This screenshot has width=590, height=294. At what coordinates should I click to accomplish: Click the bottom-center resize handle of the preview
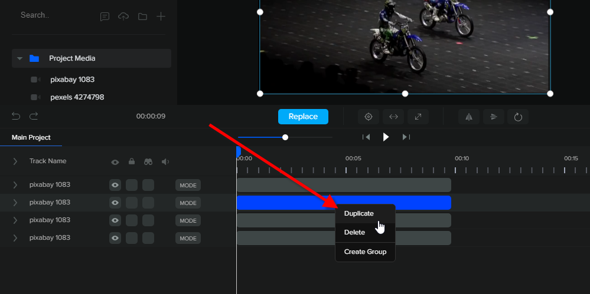click(405, 94)
